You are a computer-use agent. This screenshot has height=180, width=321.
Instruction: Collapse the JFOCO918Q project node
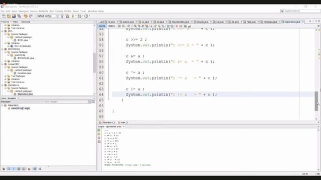[x=3, y=49]
